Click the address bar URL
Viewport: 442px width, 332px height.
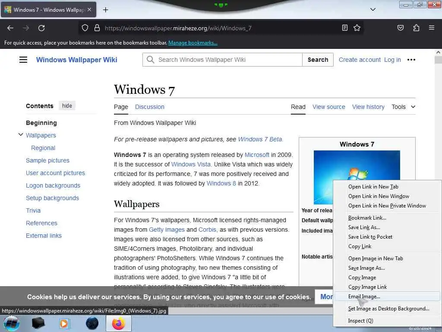pos(178,28)
